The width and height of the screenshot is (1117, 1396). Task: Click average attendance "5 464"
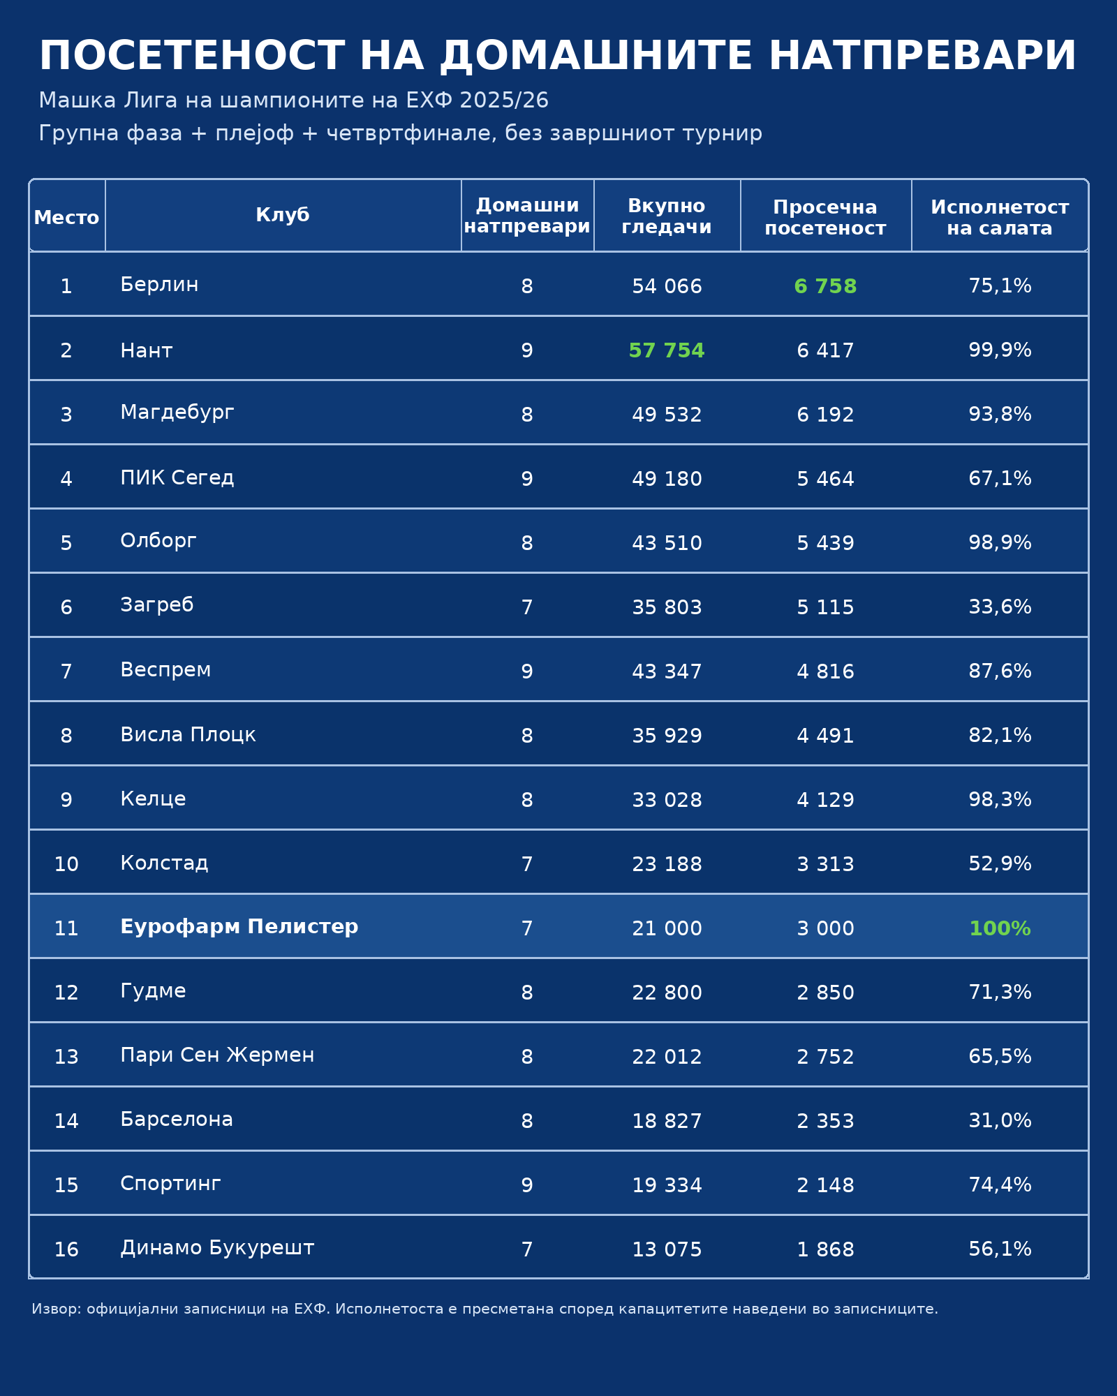pyautogui.click(x=825, y=479)
